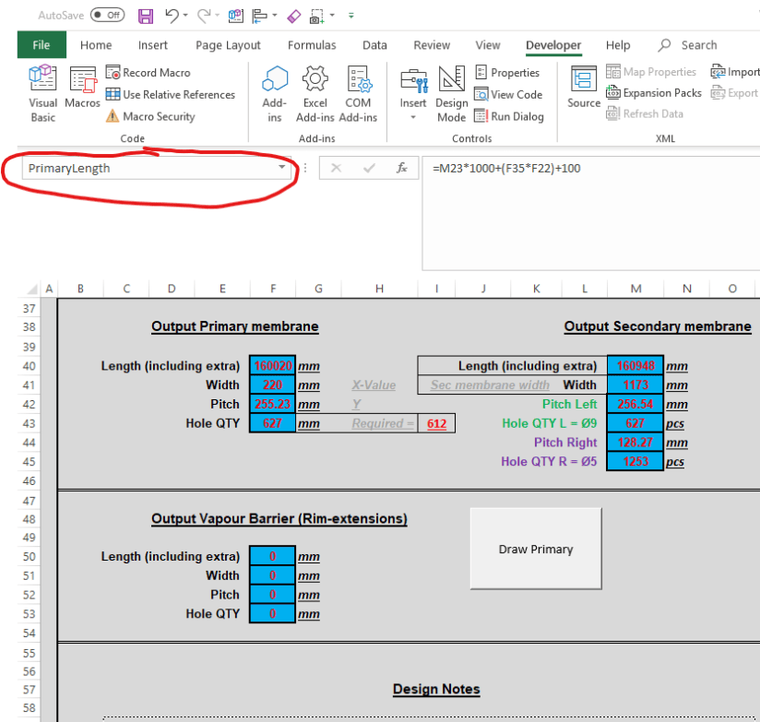
Task: Open the Insert controls dropdown
Action: pyautogui.click(x=413, y=94)
